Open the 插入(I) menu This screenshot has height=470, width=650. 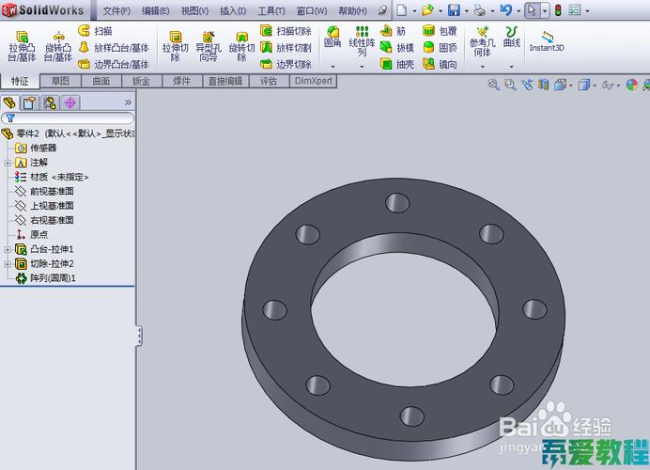pyautogui.click(x=233, y=10)
